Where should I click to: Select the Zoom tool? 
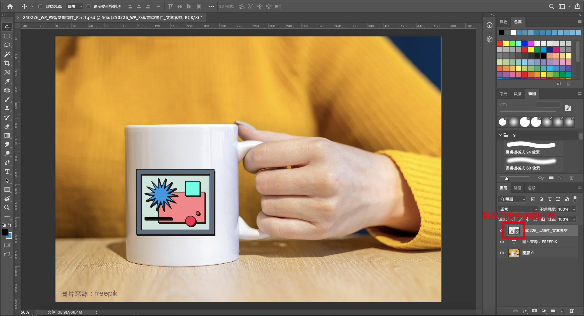click(x=7, y=208)
